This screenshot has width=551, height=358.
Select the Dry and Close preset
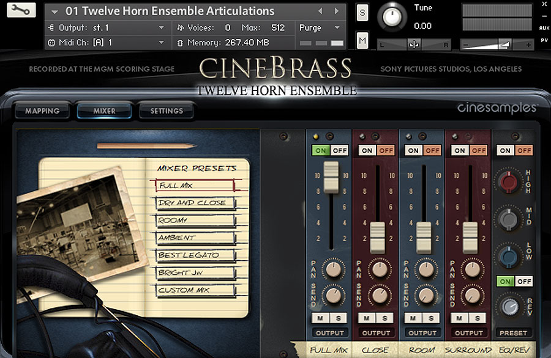[x=195, y=203]
